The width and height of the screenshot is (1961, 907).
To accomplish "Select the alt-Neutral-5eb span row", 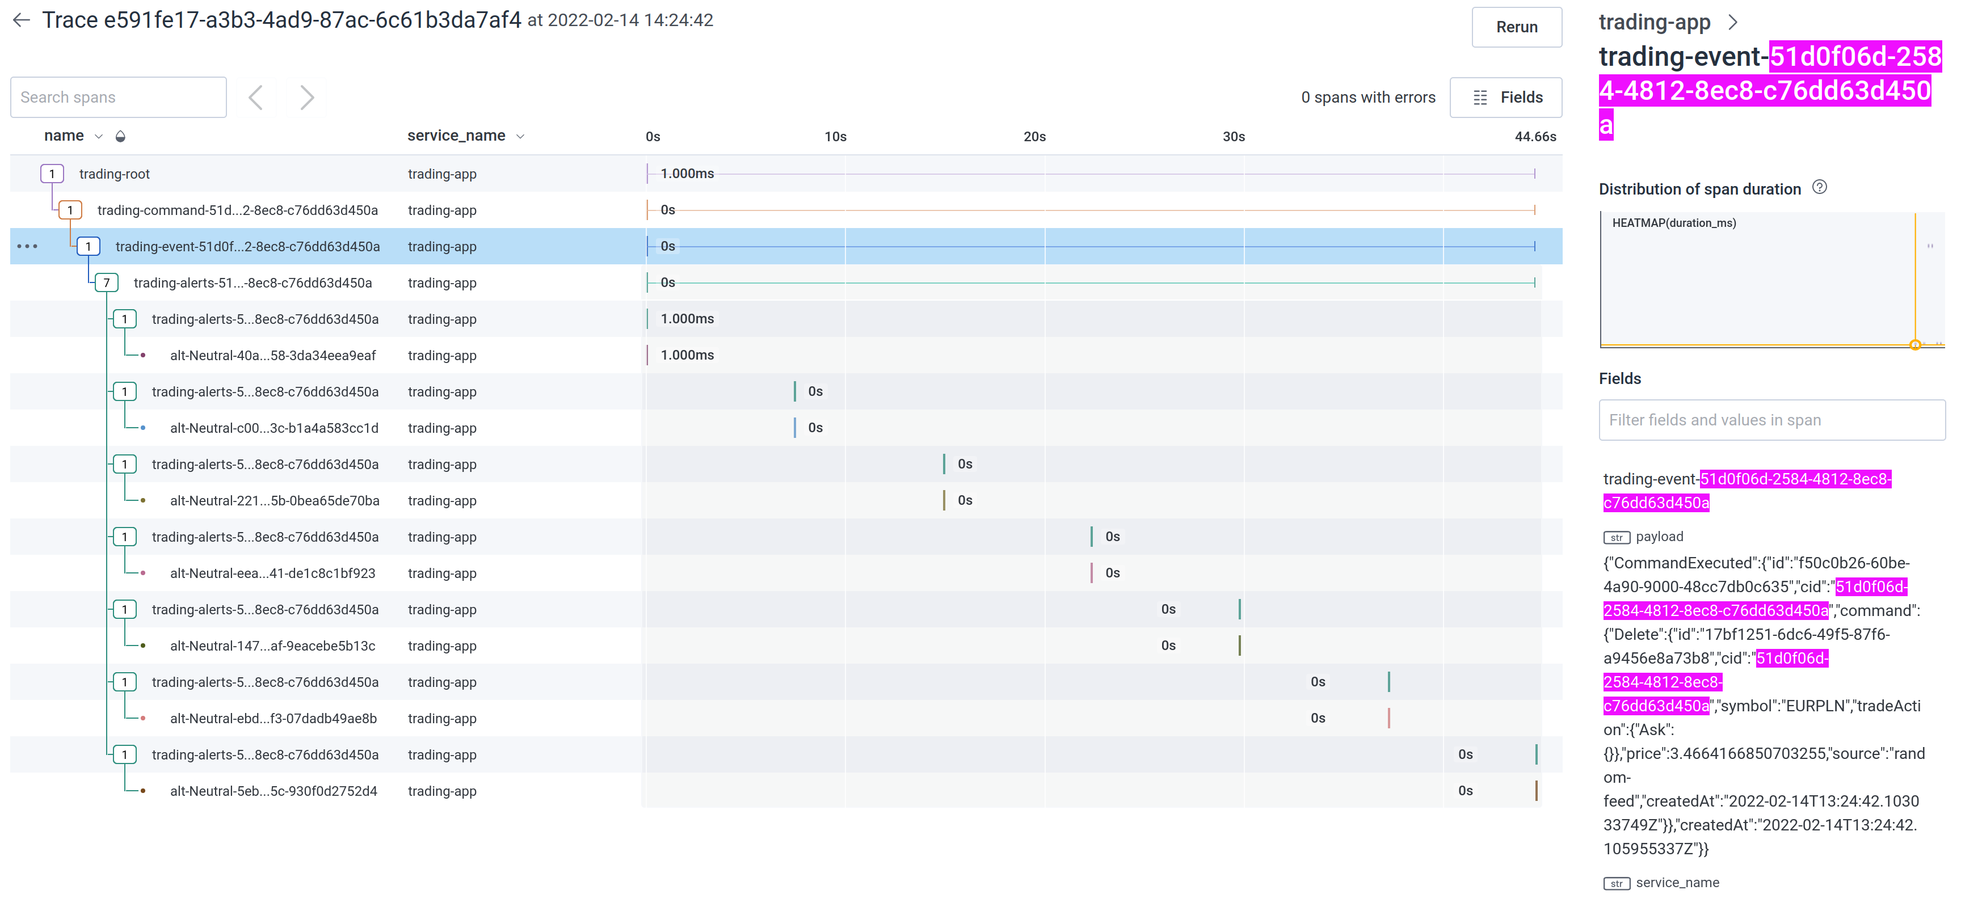I will pyautogui.click(x=273, y=791).
